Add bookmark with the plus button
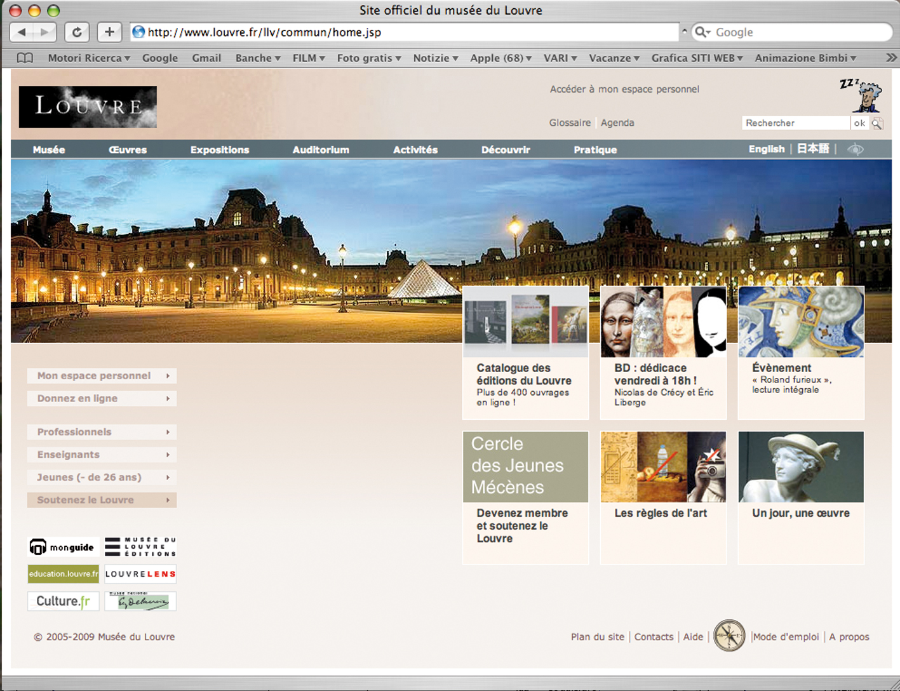The height and width of the screenshot is (691, 900). point(109,32)
